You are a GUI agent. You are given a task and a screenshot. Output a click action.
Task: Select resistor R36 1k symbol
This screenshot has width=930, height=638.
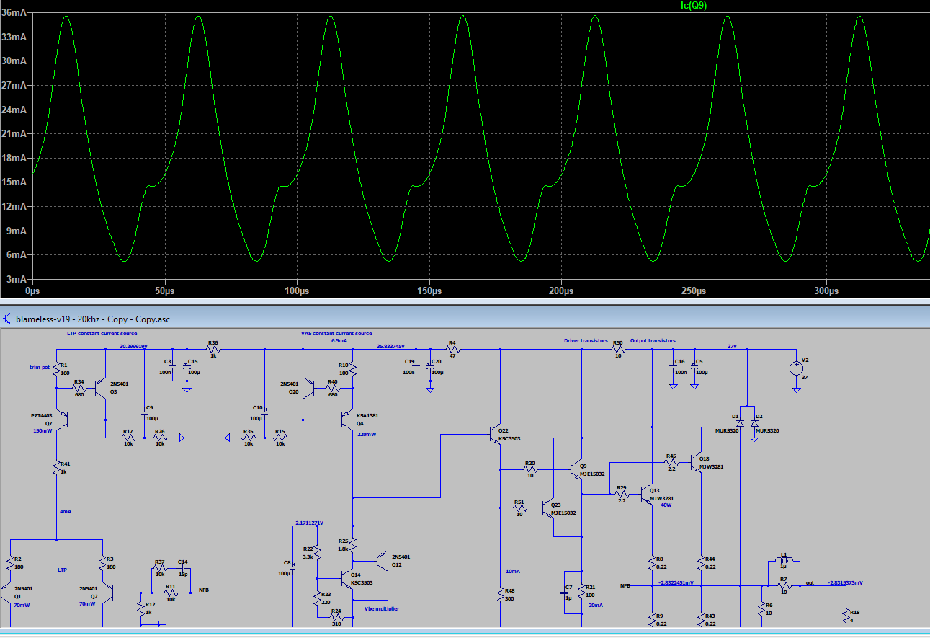[x=213, y=350]
